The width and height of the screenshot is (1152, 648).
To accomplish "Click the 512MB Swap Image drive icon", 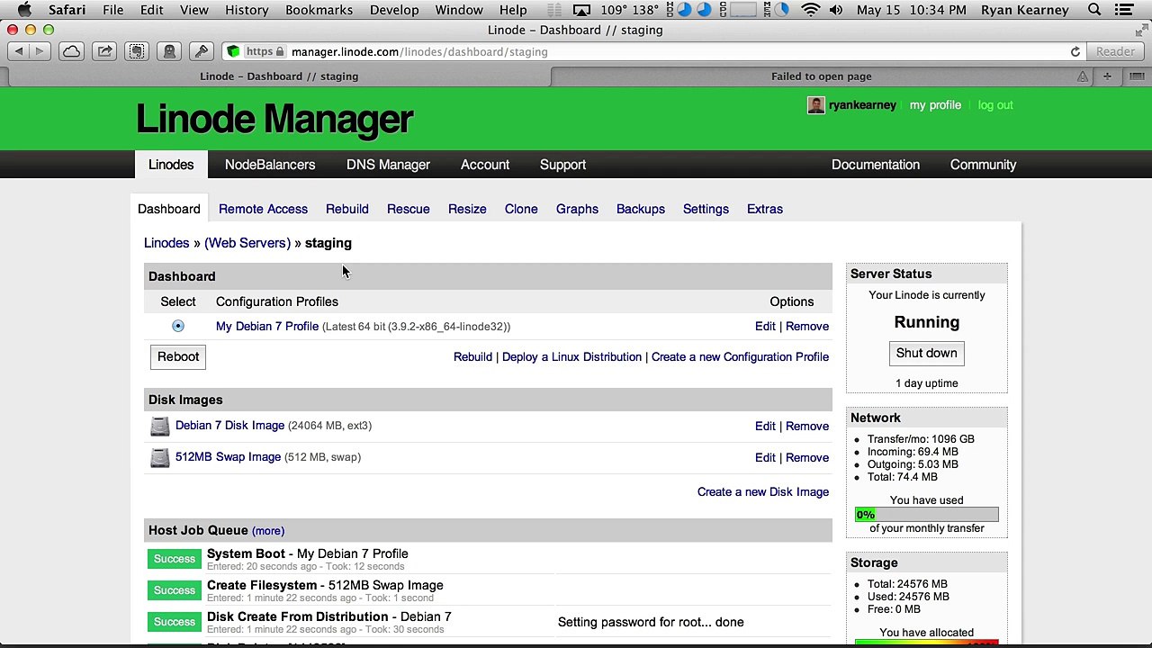I will pyautogui.click(x=159, y=457).
